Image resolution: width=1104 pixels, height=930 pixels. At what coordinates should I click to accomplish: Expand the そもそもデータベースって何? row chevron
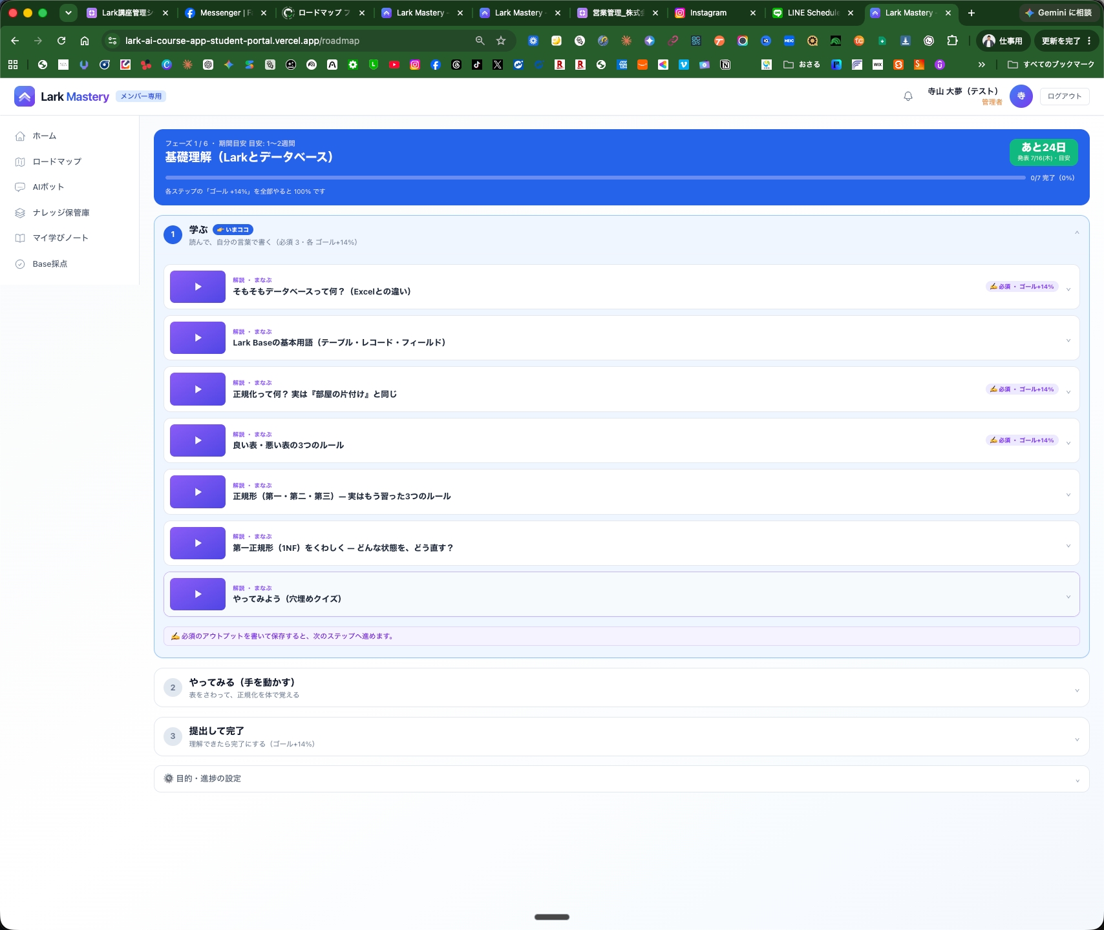coord(1068,289)
